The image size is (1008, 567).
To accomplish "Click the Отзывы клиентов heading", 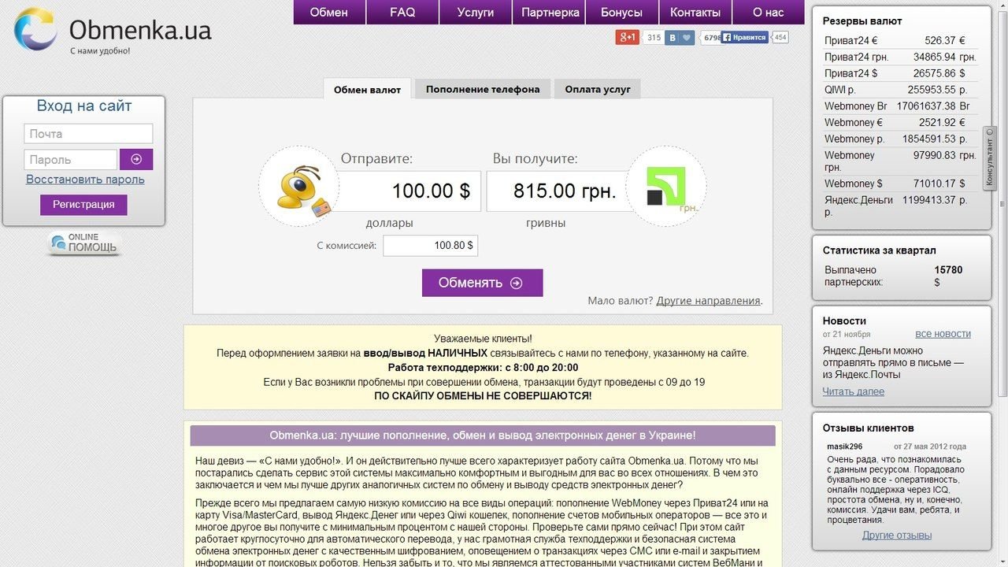I will click(869, 428).
